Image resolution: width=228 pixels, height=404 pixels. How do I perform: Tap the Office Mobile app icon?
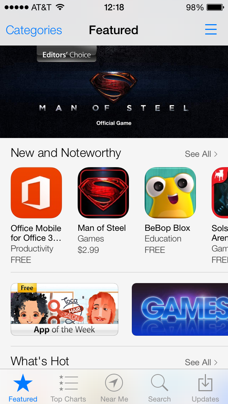click(x=36, y=193)
